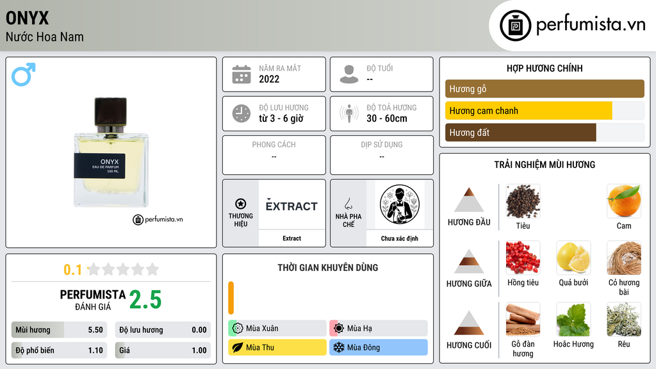Select the Mùa Hạ season chip
This screenshot has width=656, height=369.
379,329
